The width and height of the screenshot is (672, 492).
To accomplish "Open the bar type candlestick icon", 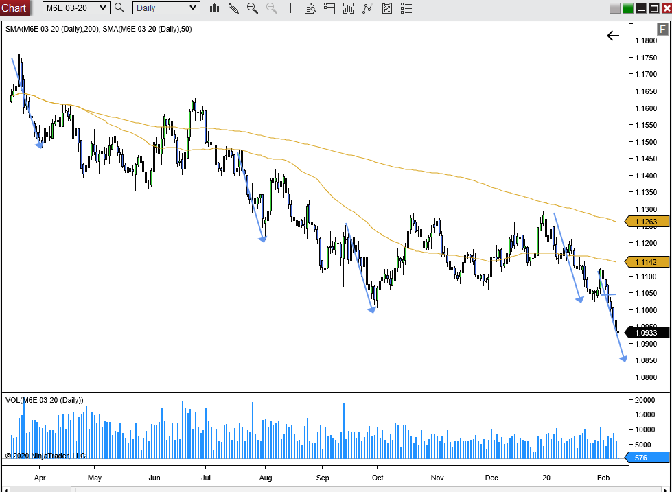I will 215,8.
